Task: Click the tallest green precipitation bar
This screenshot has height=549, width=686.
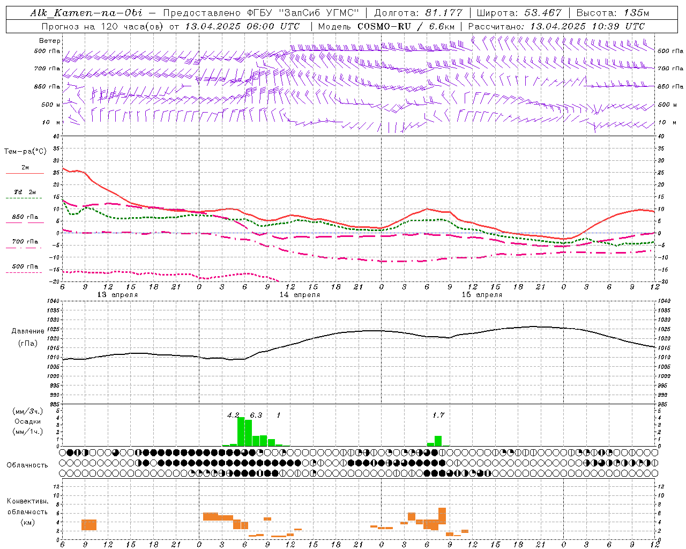Action: click(x=241, y=432)
